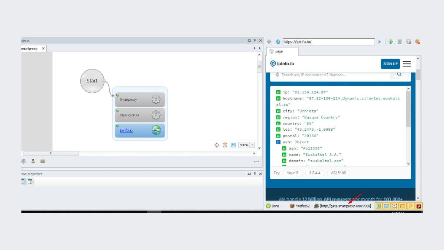Click the 'Your IP' suggestion pill

pos(293,173)
